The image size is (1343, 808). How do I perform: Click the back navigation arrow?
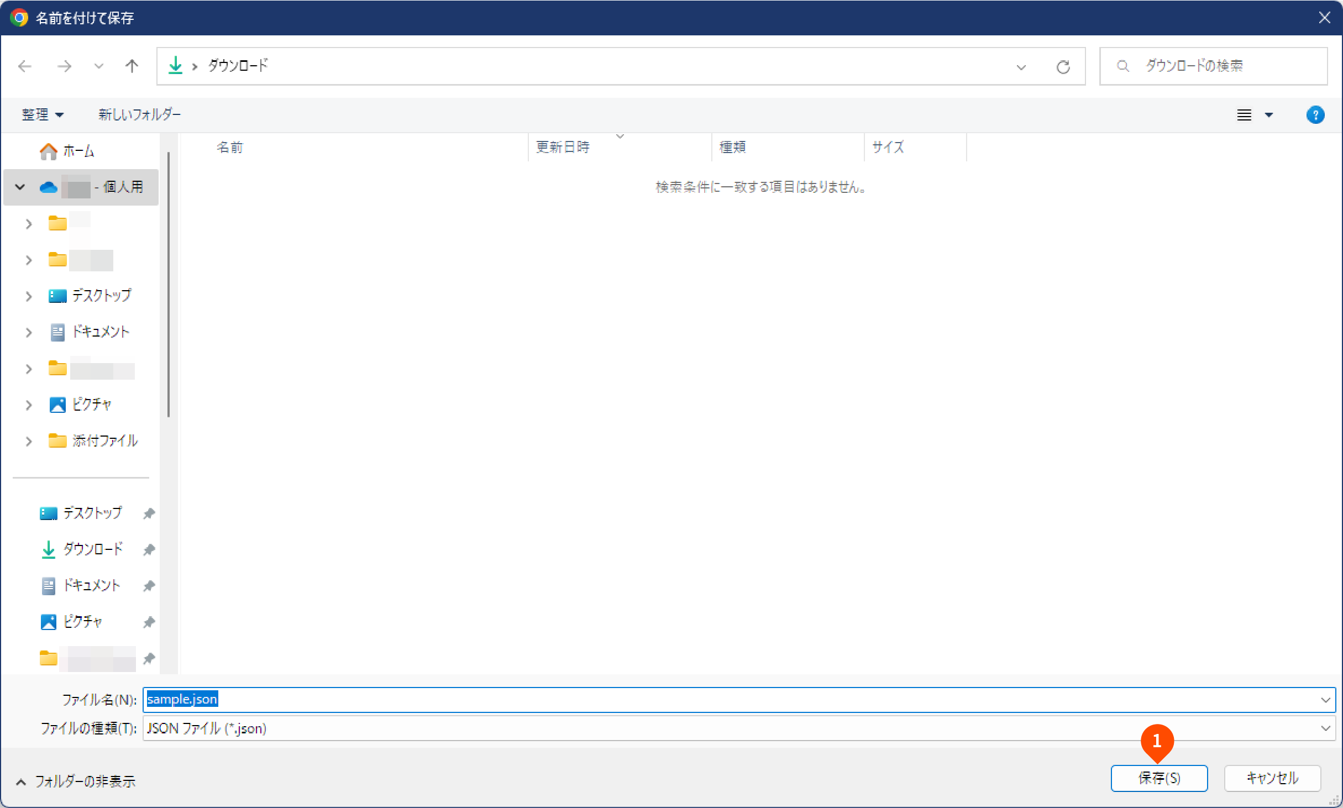[25, 66]
